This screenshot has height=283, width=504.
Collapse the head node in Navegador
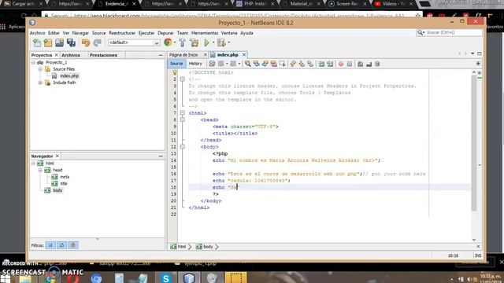[40, 170]
